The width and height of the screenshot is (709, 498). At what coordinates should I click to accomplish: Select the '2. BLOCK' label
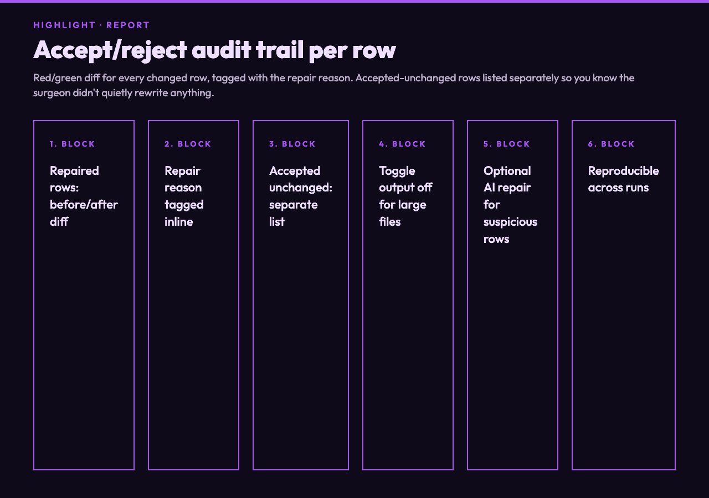coord(188,144)
